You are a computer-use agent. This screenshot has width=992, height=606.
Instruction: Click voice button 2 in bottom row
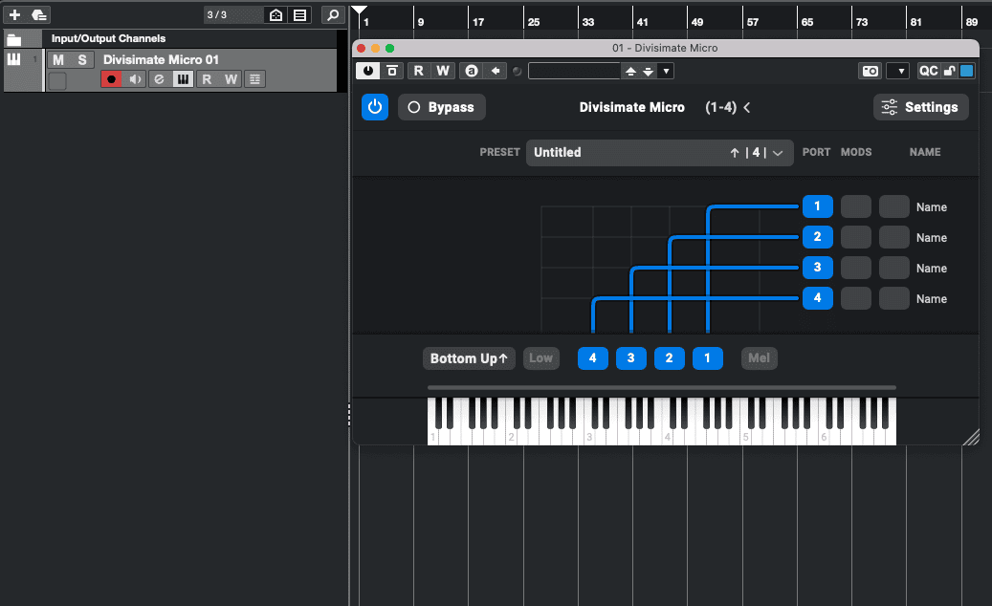670,358
